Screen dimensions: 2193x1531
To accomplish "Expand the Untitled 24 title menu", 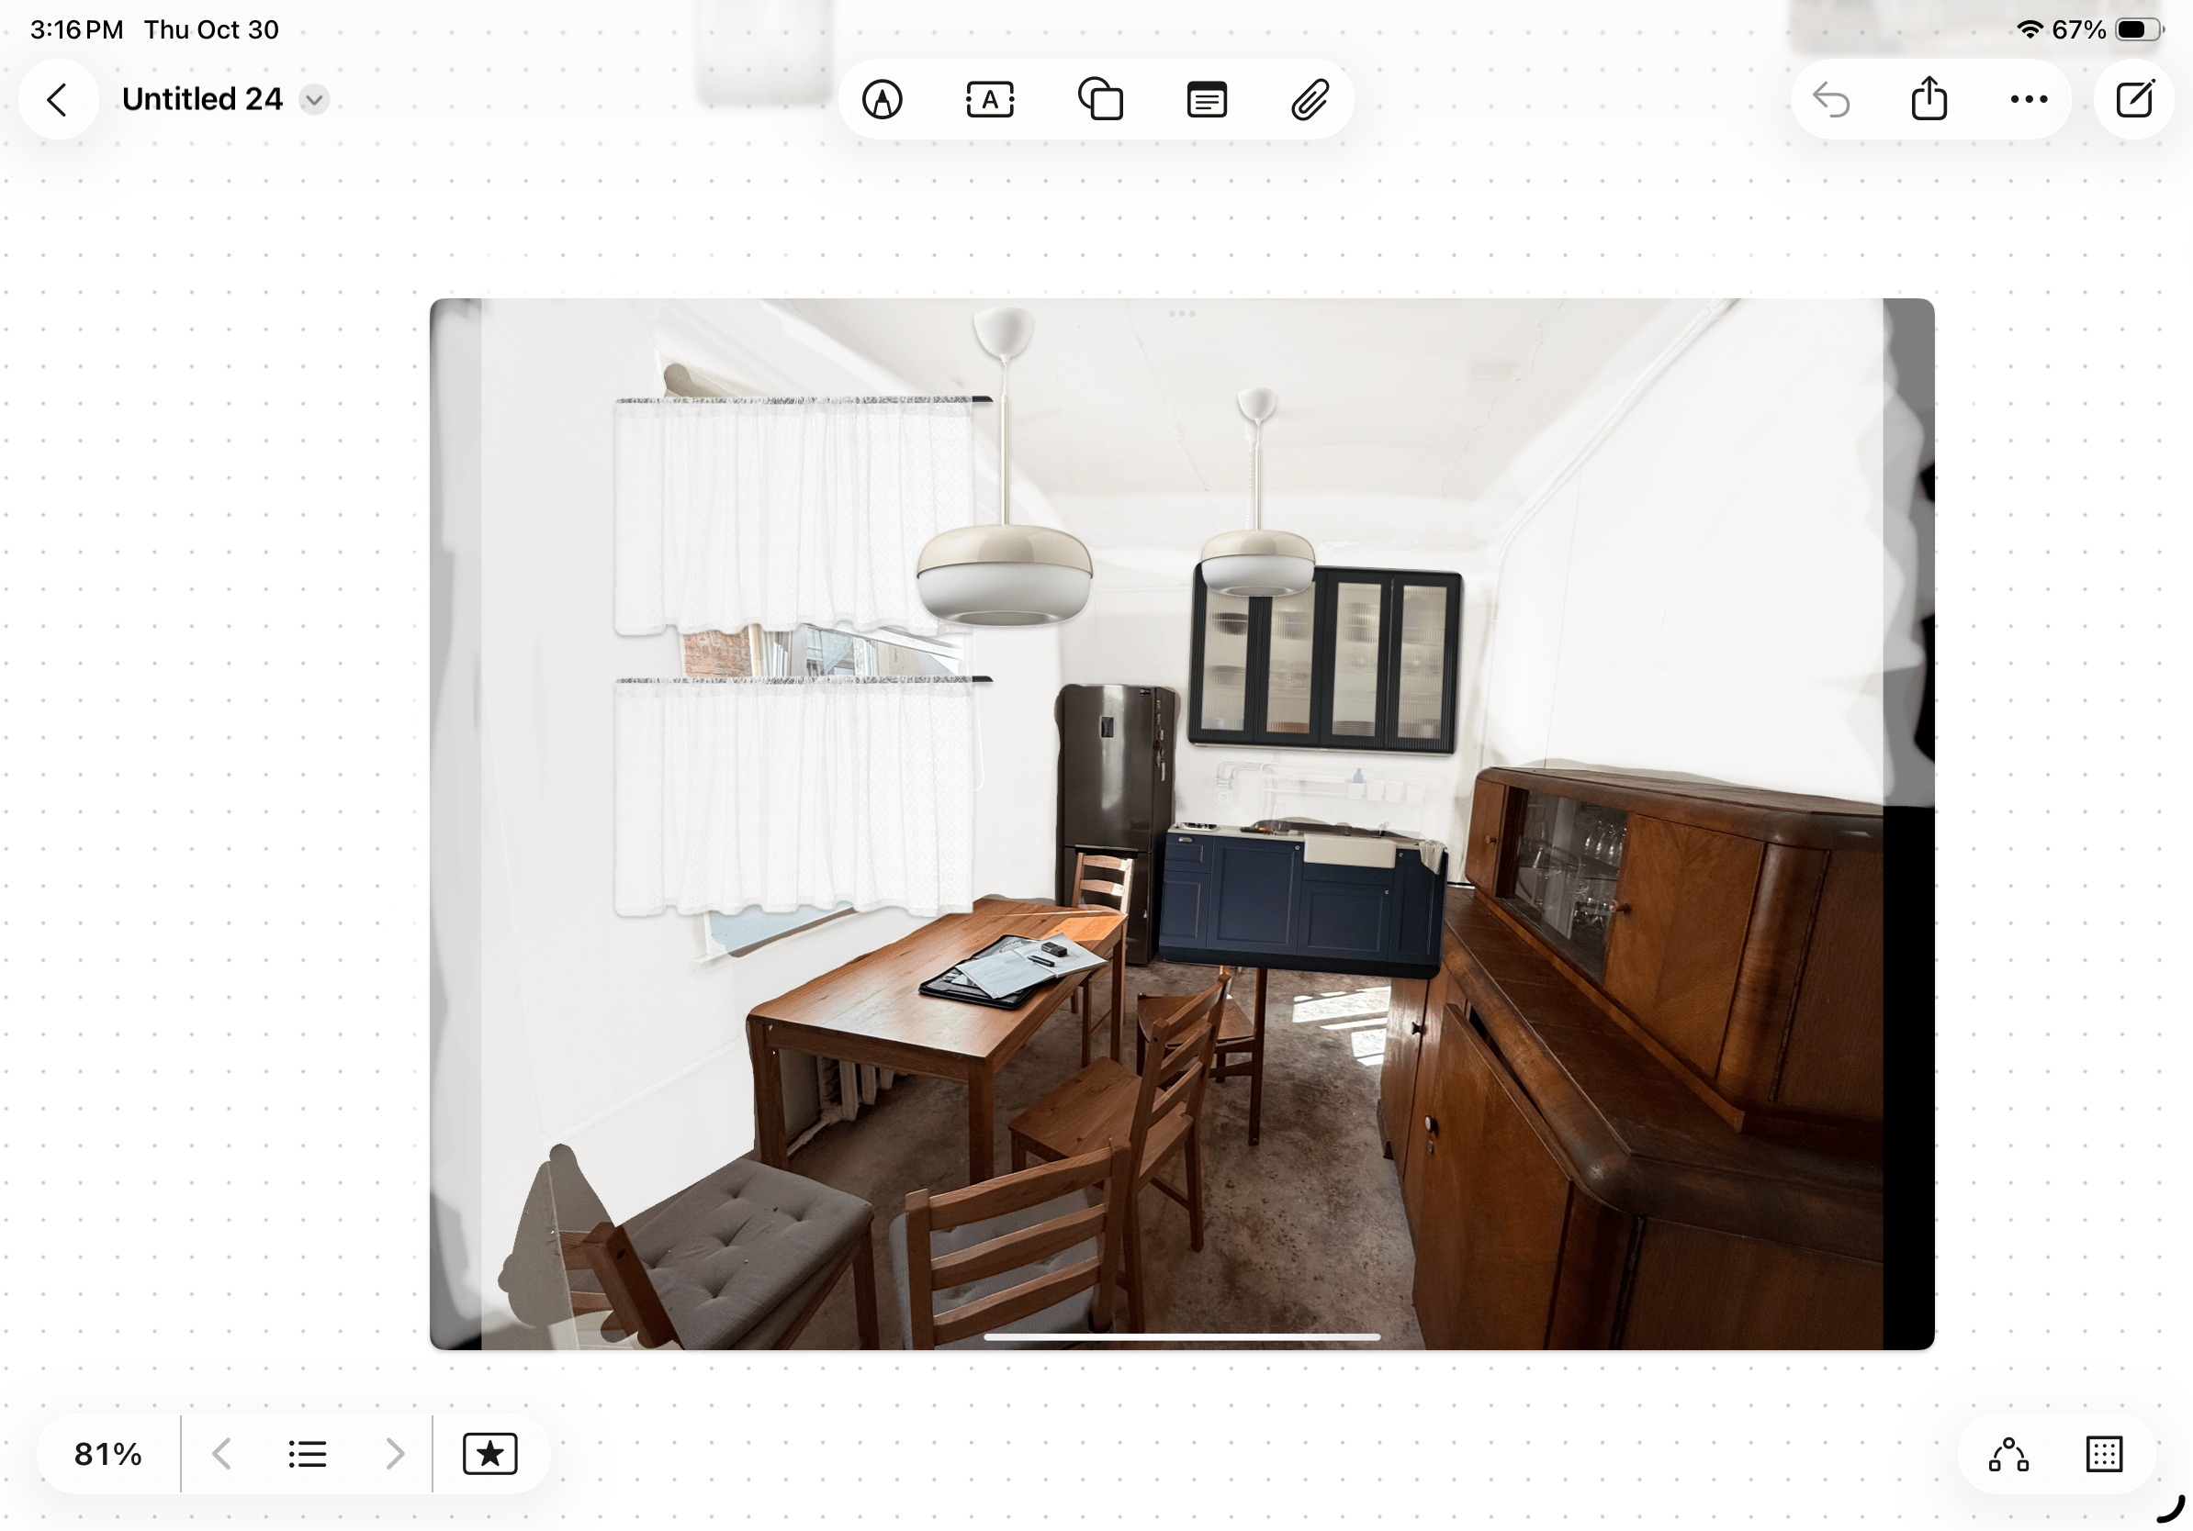I will click(x=314, y=99).
